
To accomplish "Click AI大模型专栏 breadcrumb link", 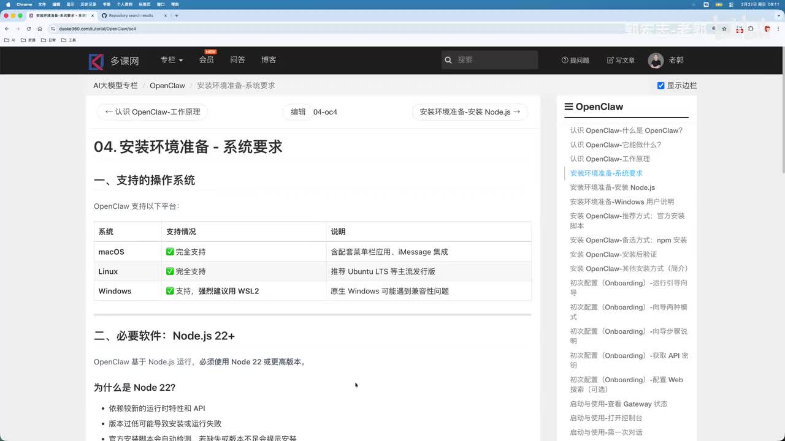I will click(115, 86).
